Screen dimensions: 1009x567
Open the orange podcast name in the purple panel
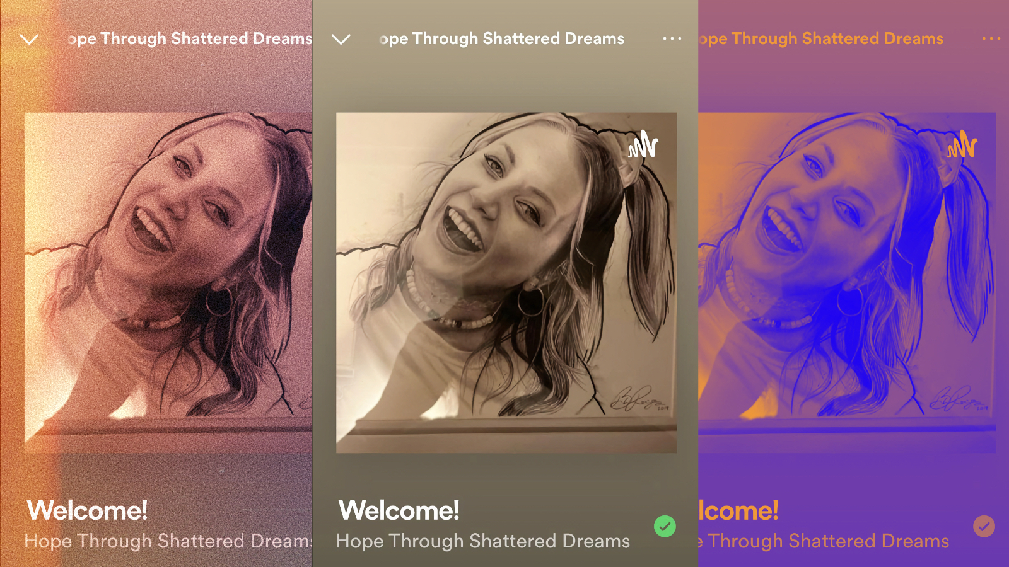point(824,541)
